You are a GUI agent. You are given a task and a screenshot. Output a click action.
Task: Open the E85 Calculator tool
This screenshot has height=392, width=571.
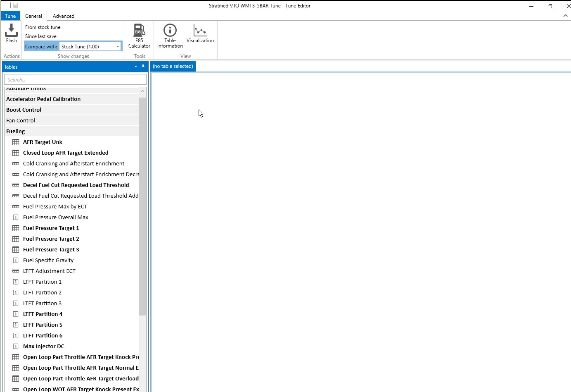(139, 36)
